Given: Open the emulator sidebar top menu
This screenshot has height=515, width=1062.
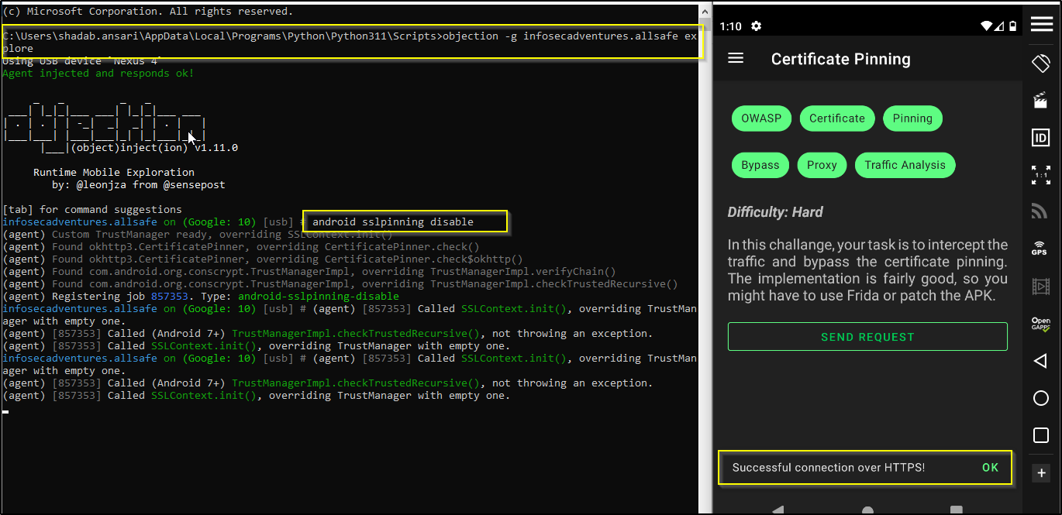Looking at the screenshot, I should [x=1041, y=24].
